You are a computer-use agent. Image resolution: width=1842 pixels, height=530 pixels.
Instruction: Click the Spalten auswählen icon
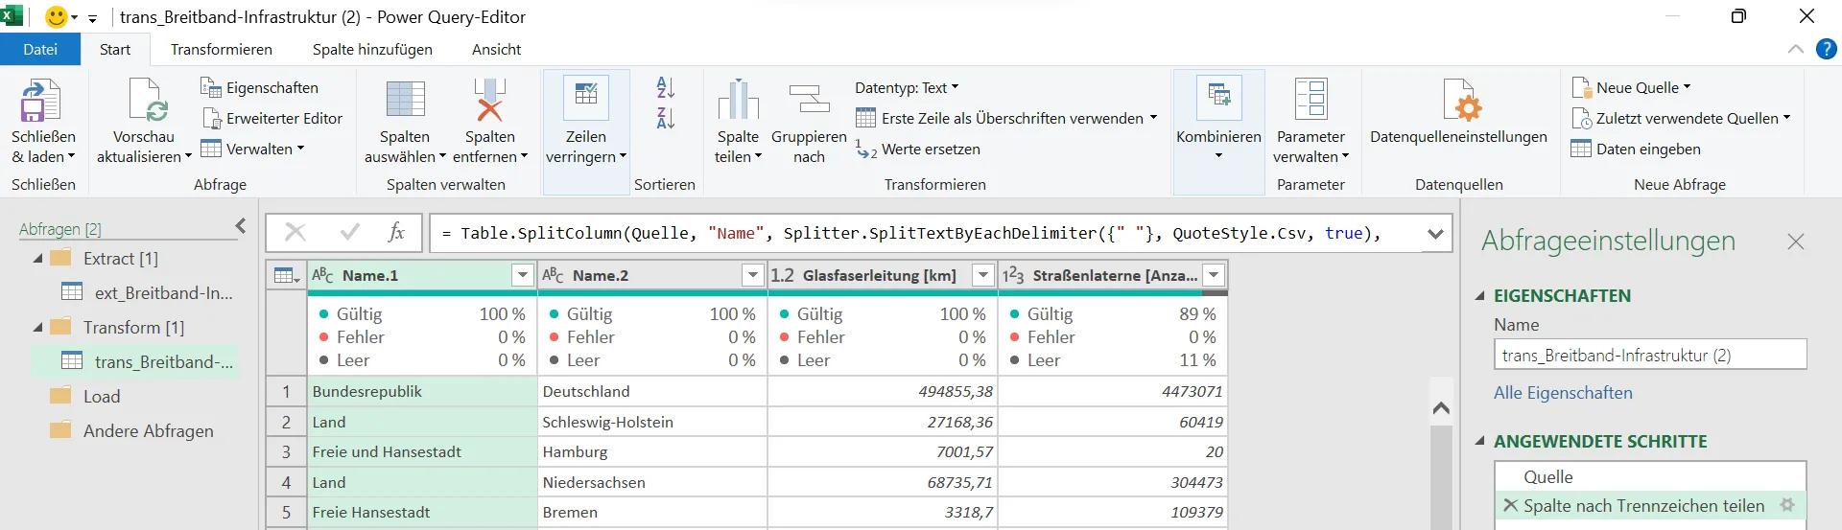(405, 99)
